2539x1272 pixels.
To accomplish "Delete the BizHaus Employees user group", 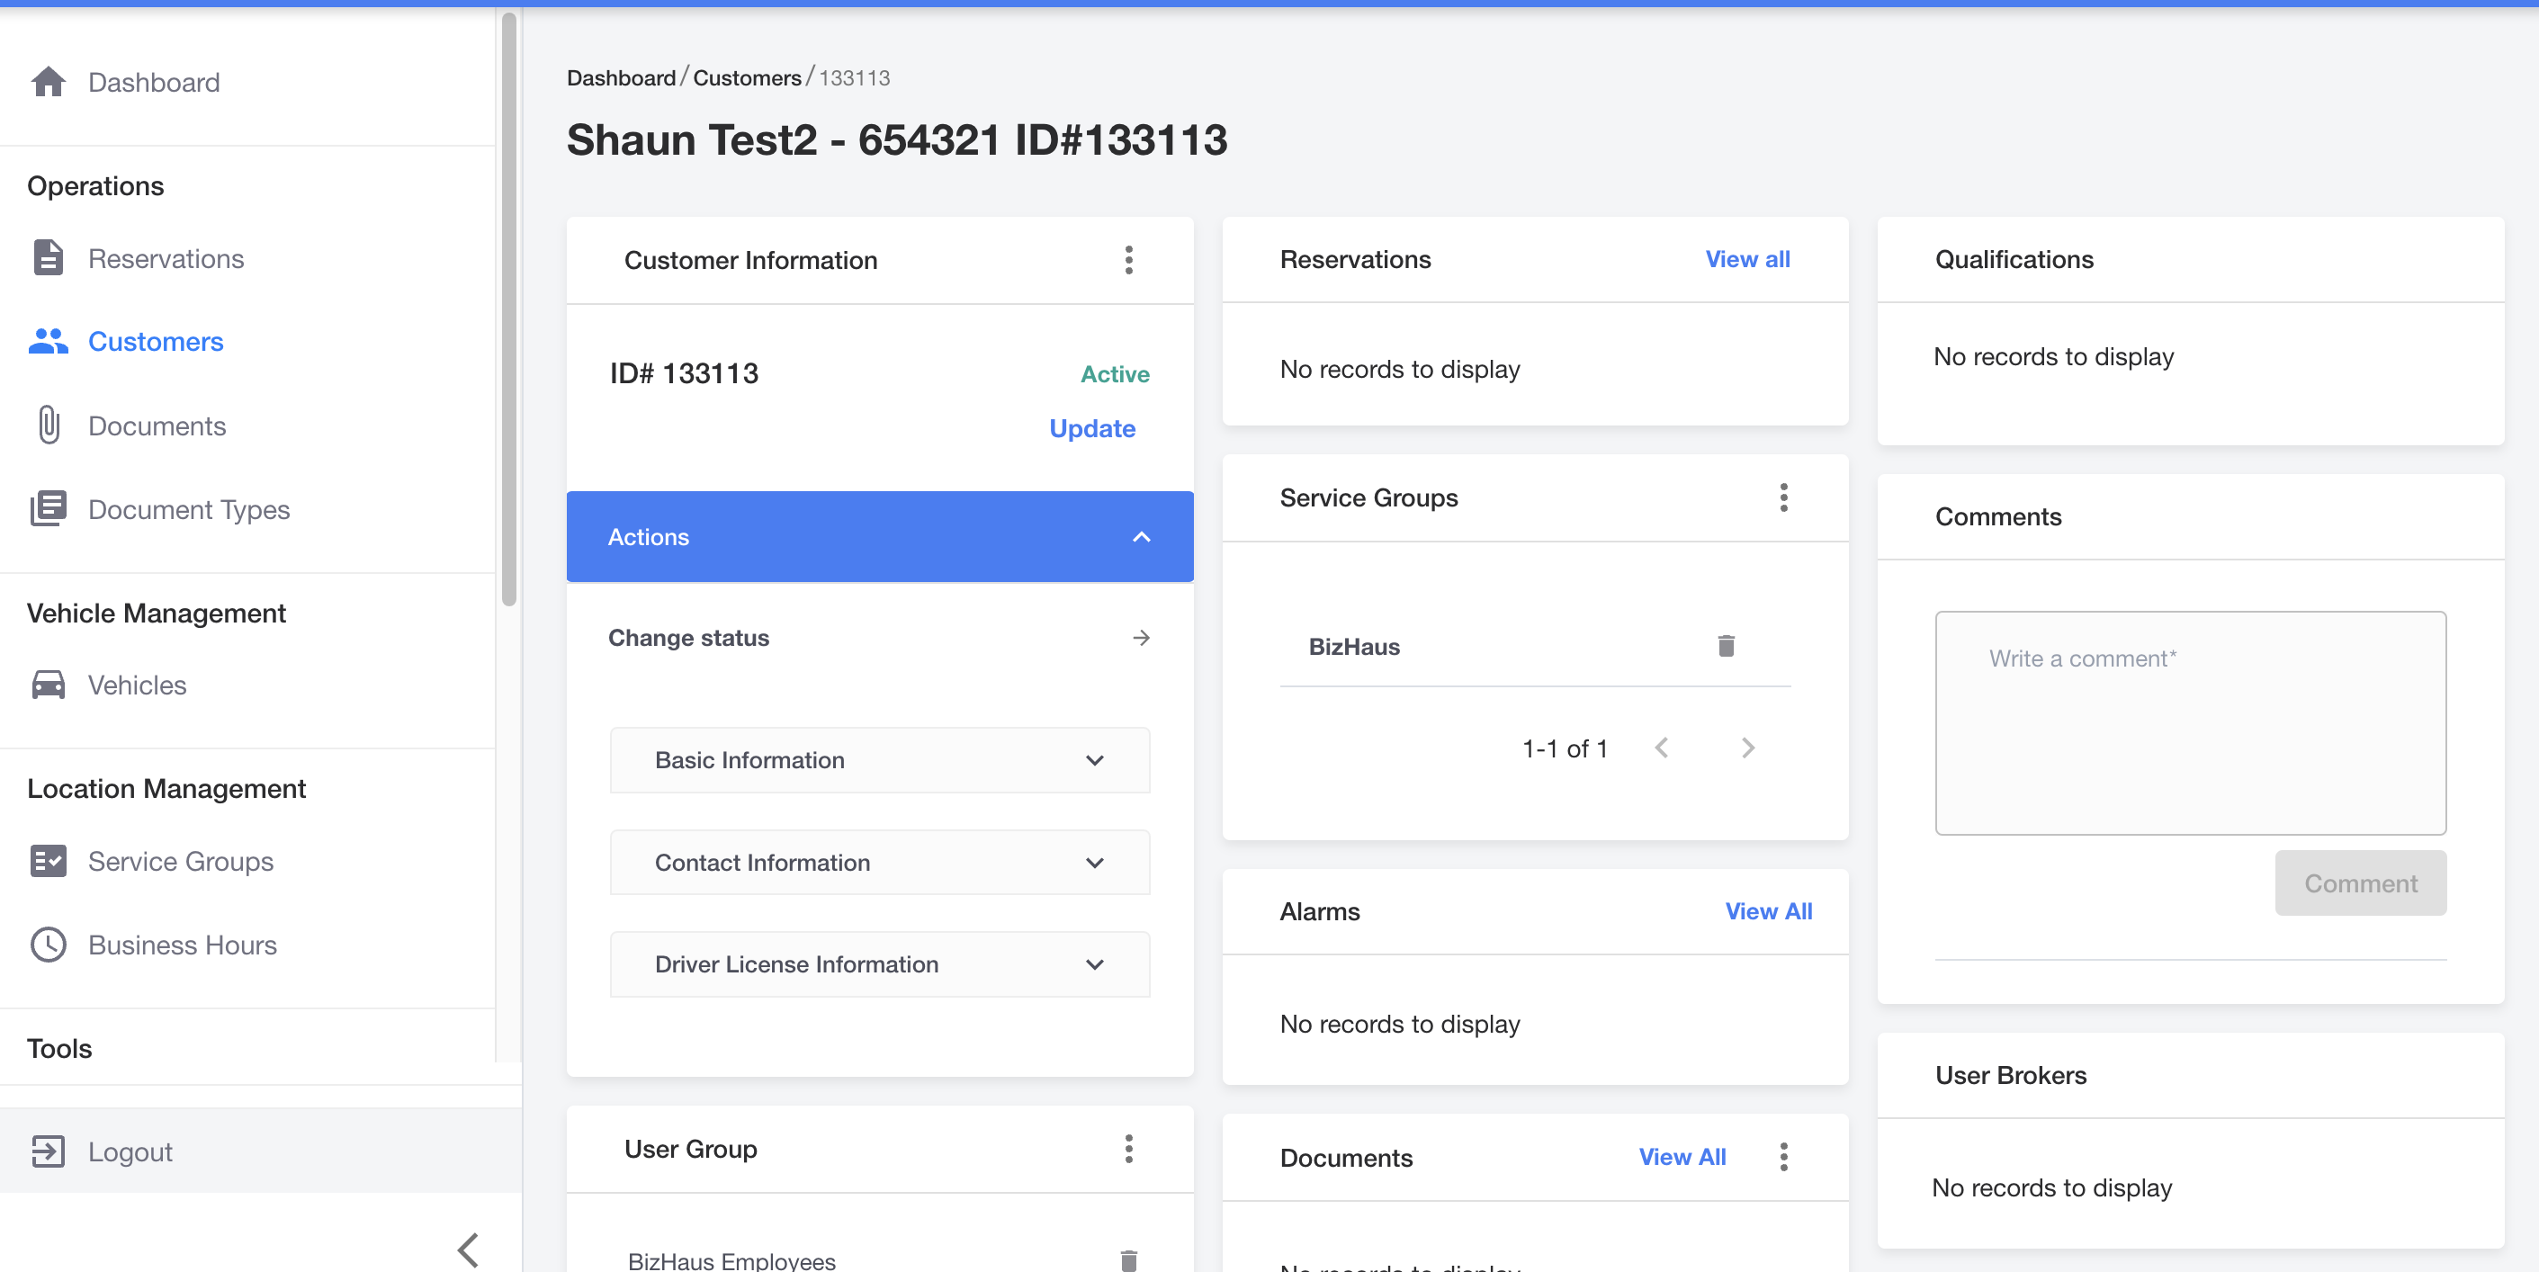I will (x=1129, y=1259).
